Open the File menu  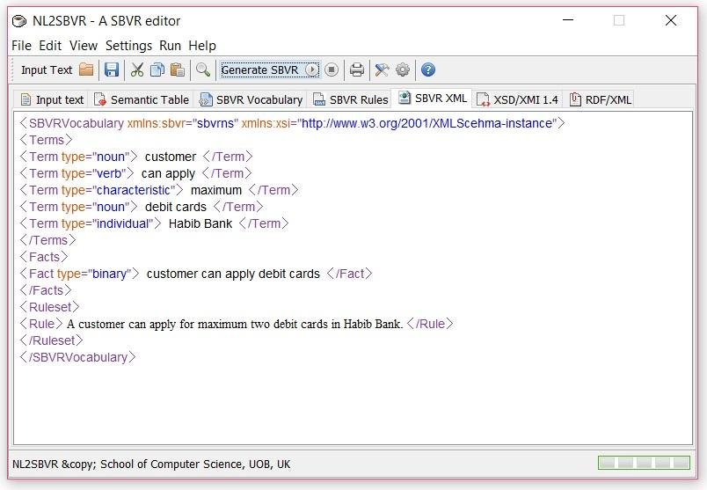21,45
